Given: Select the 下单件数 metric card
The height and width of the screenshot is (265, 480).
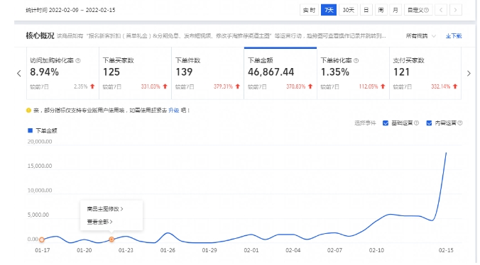Looking at the screenshot, I should pyautogui.click(x=208, y=73).
